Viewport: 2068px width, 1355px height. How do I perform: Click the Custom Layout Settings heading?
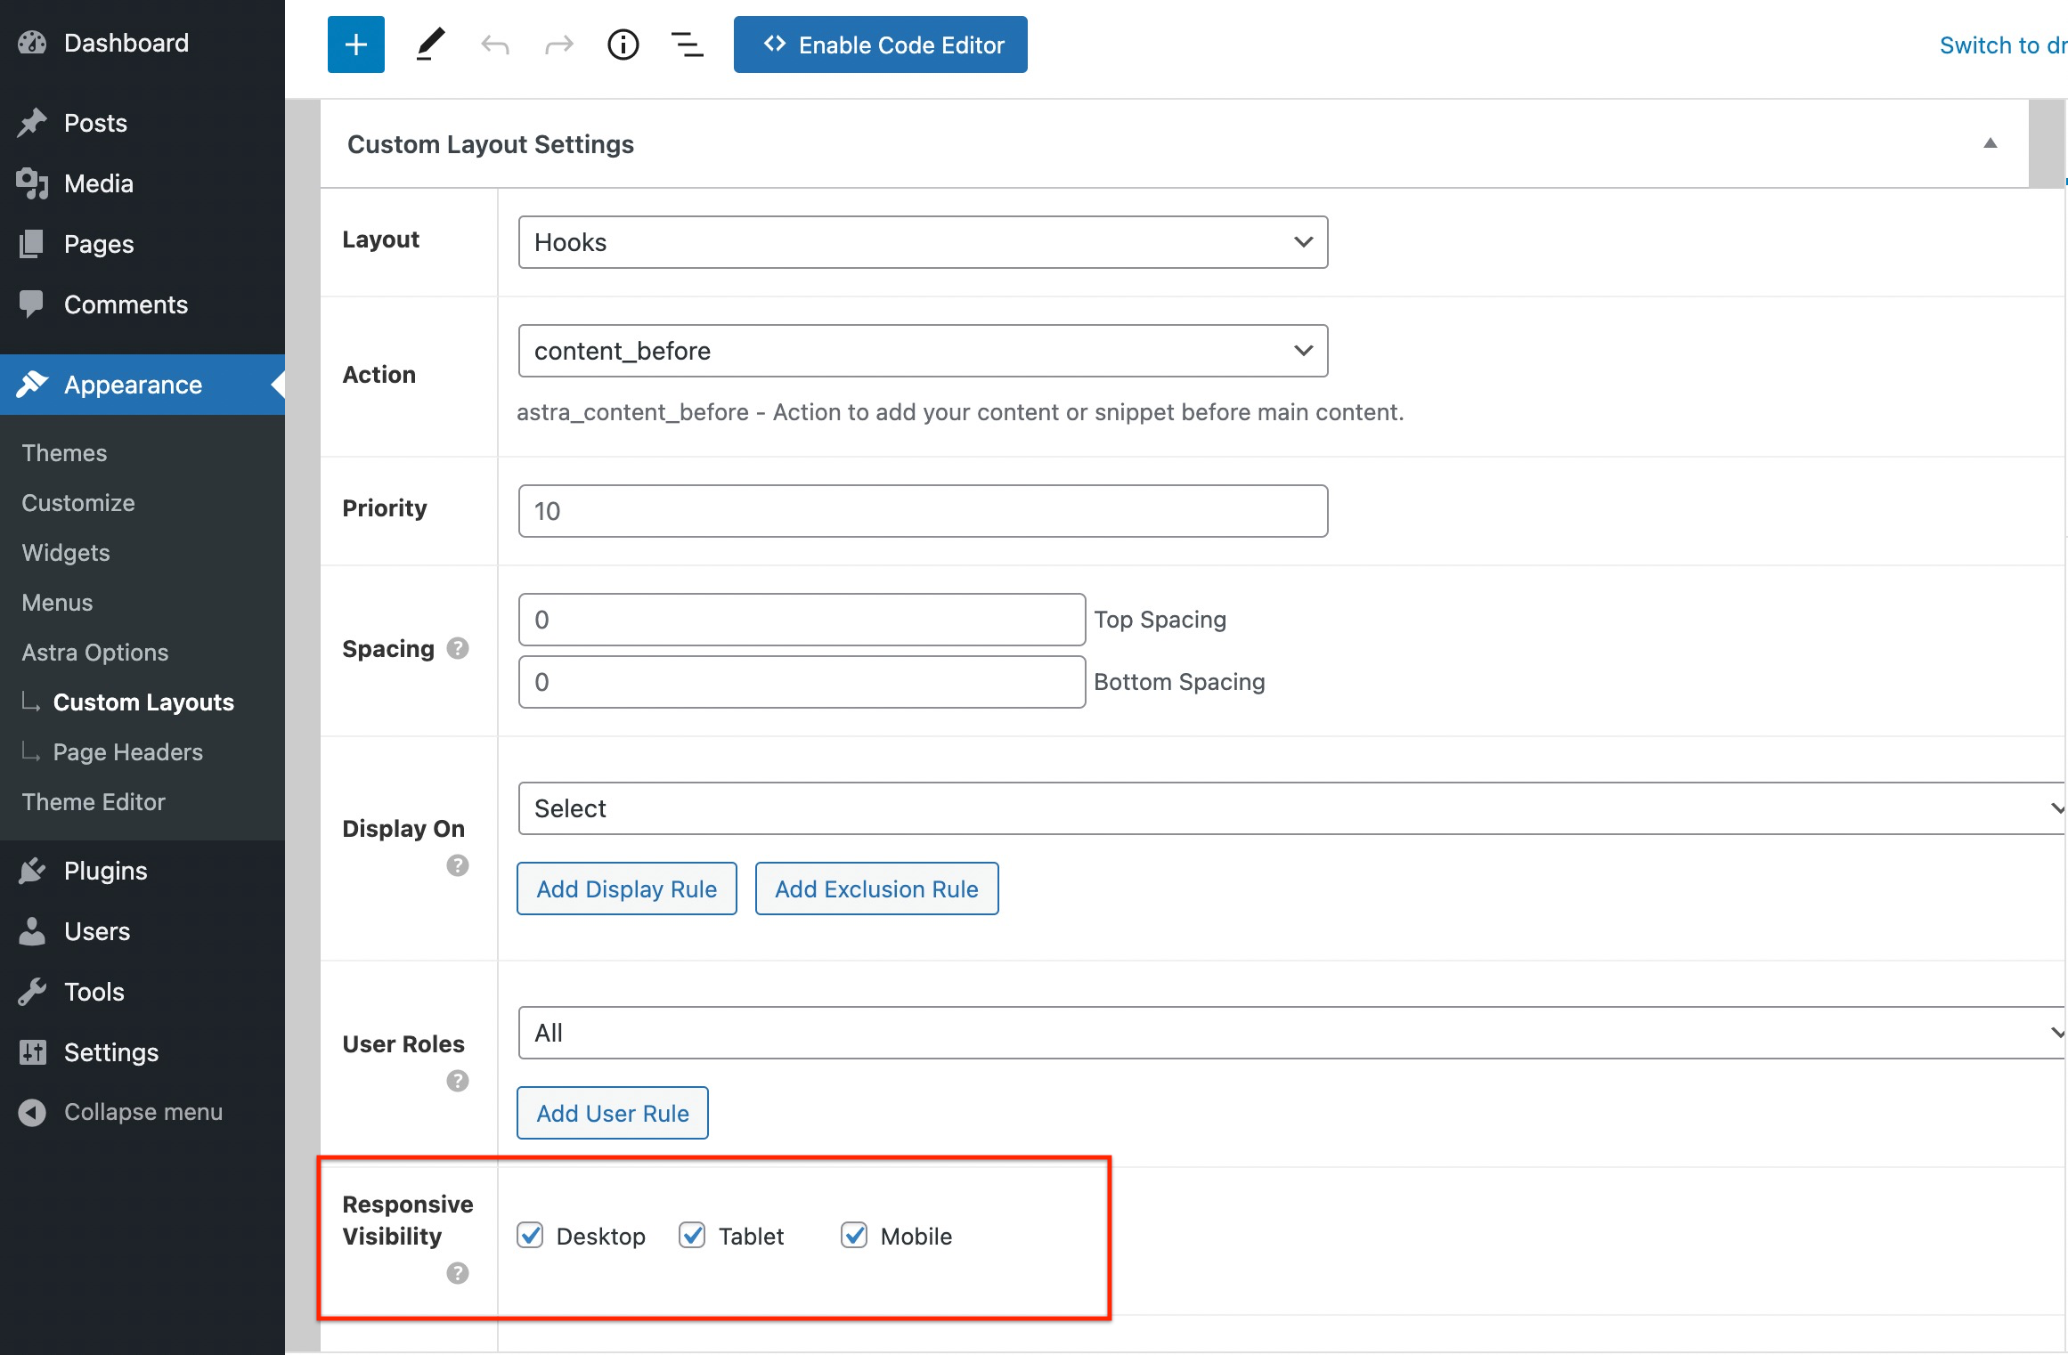pyautogui.click(x=491, y=144)
